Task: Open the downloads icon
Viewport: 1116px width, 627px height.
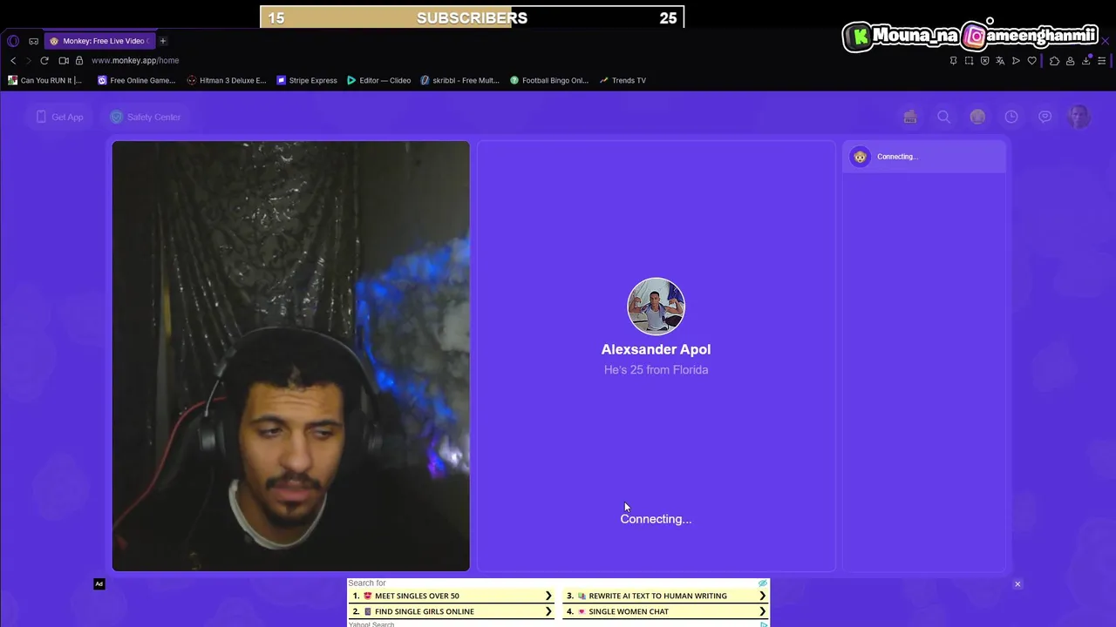Action: click(1086, 60)
